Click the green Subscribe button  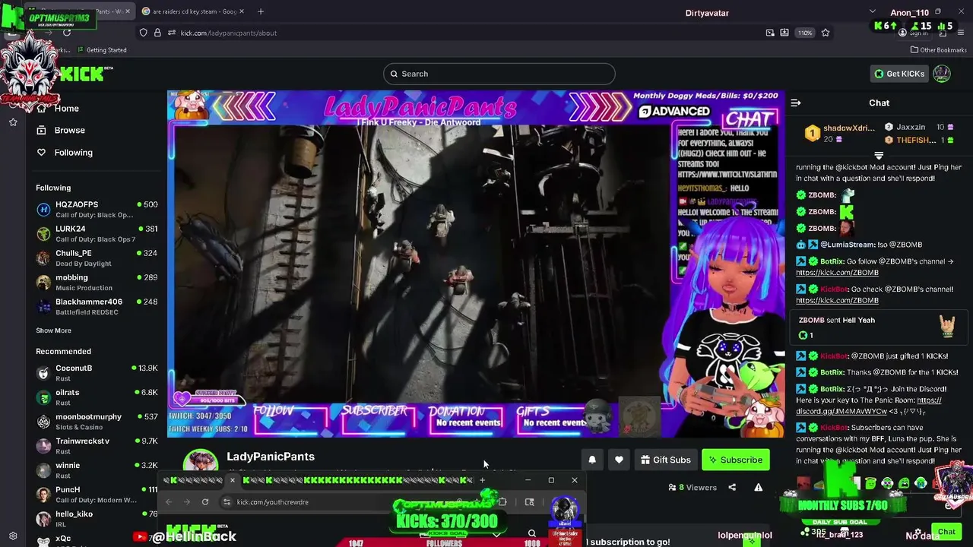click(735, 460)
